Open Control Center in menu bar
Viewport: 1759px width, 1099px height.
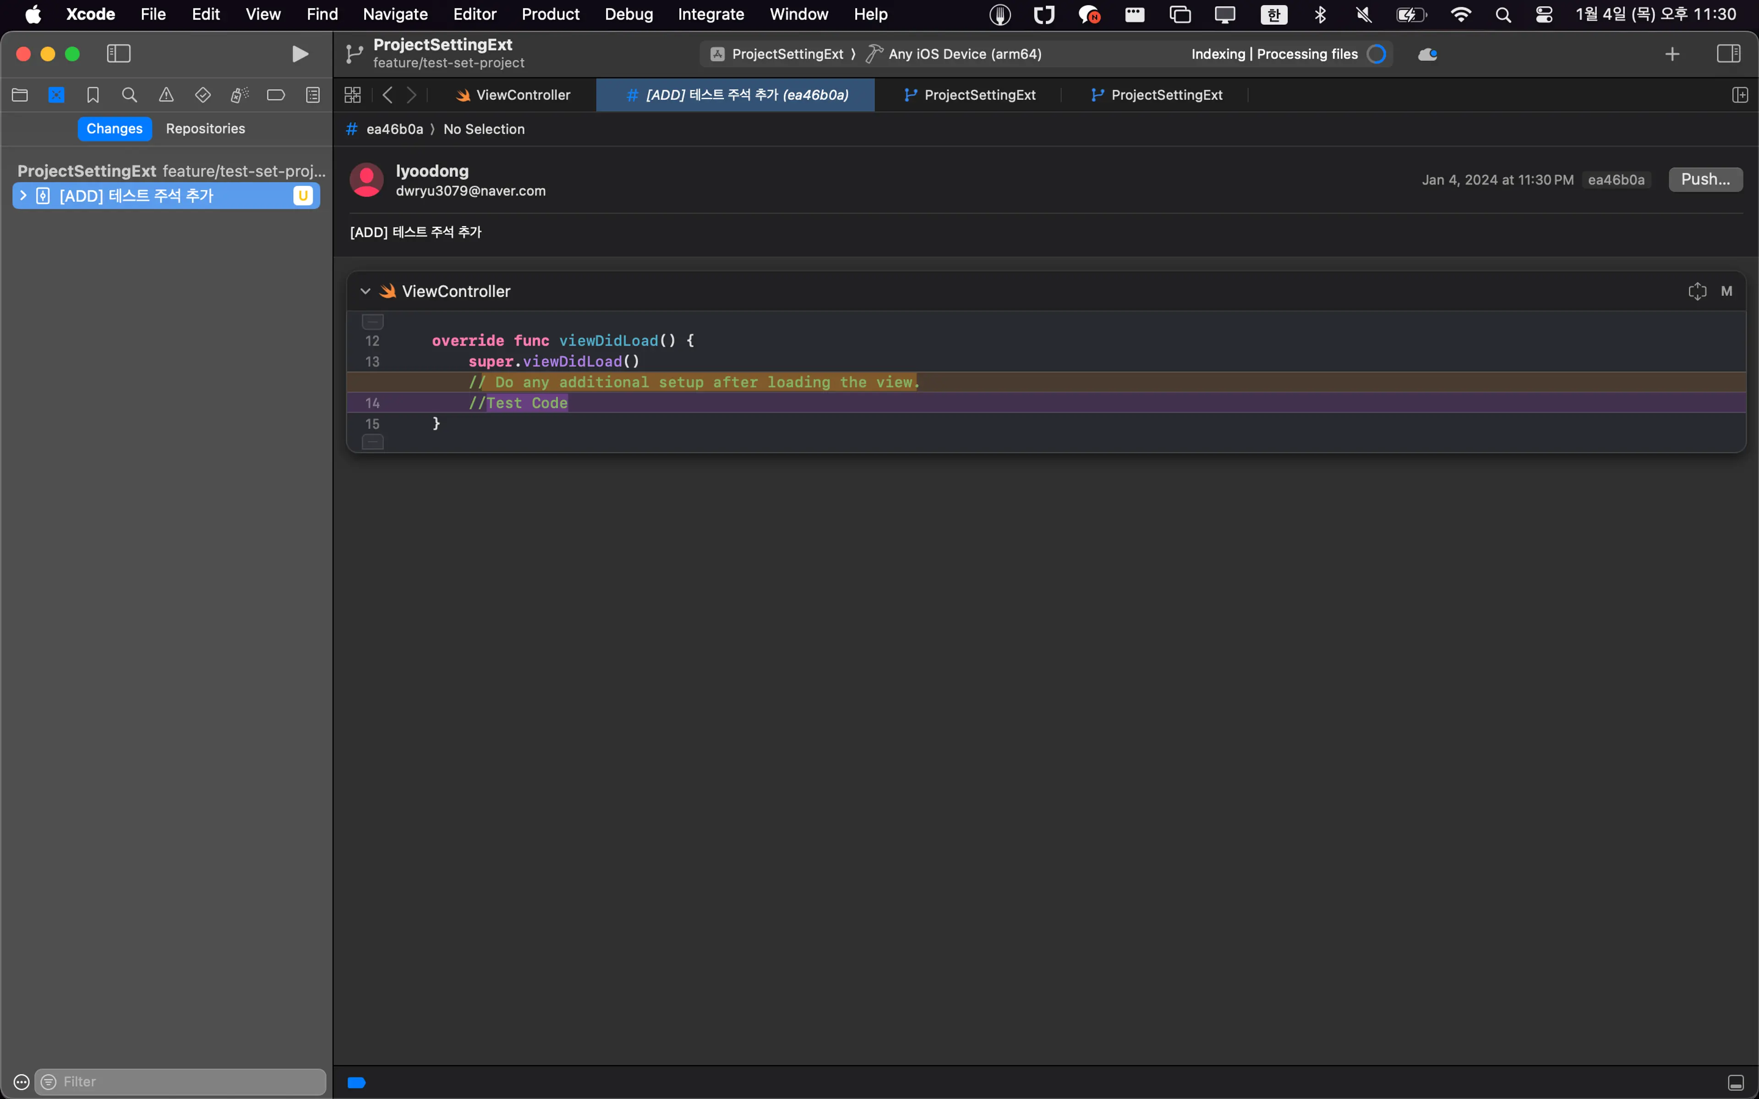click(1544, 15)
